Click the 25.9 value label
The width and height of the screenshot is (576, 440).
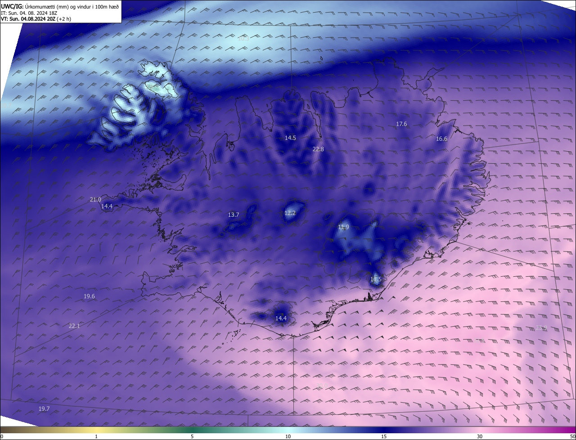541,328
